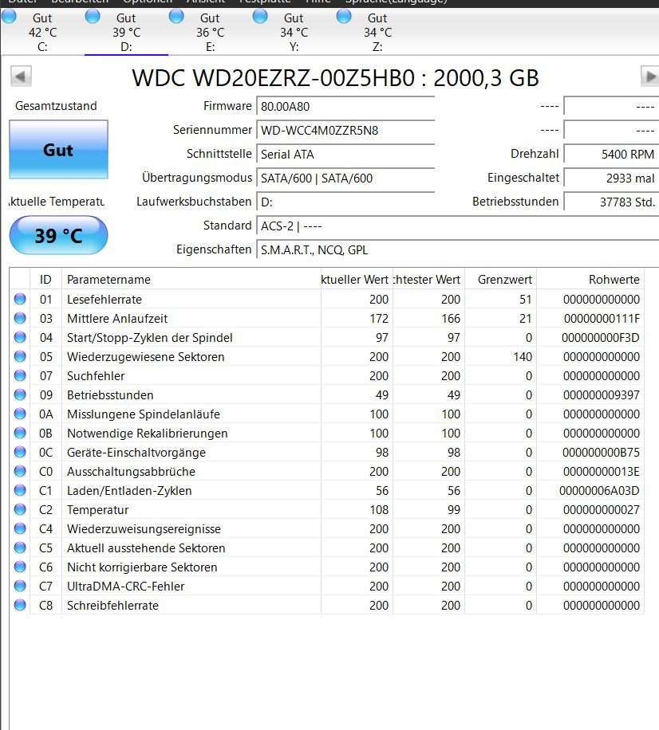Select the Notwendige Rekalibrierungen parameter name

pyautogui.click(x=148, y=433)
